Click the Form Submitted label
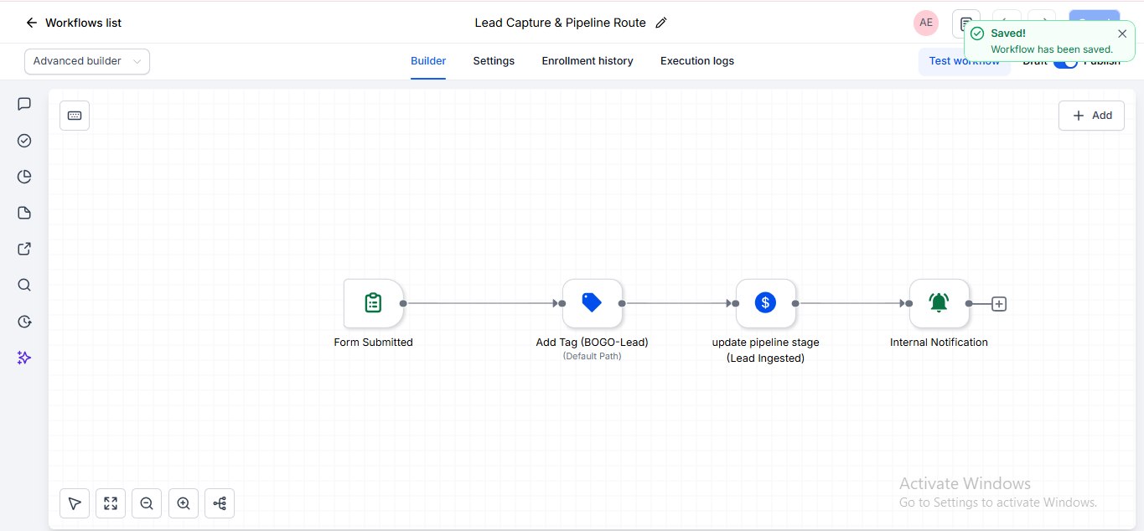1144x531 pixels. coord(374,343)
